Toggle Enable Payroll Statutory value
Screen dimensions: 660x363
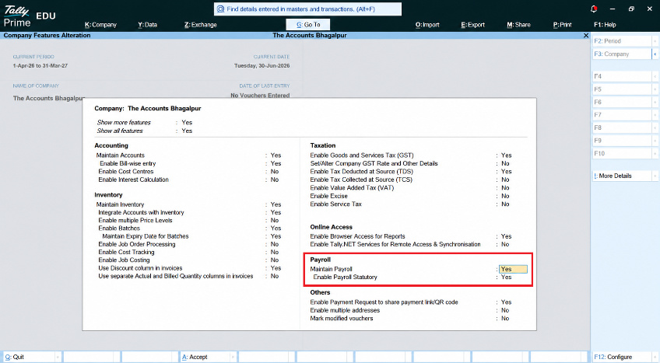[x=507, y=277]
